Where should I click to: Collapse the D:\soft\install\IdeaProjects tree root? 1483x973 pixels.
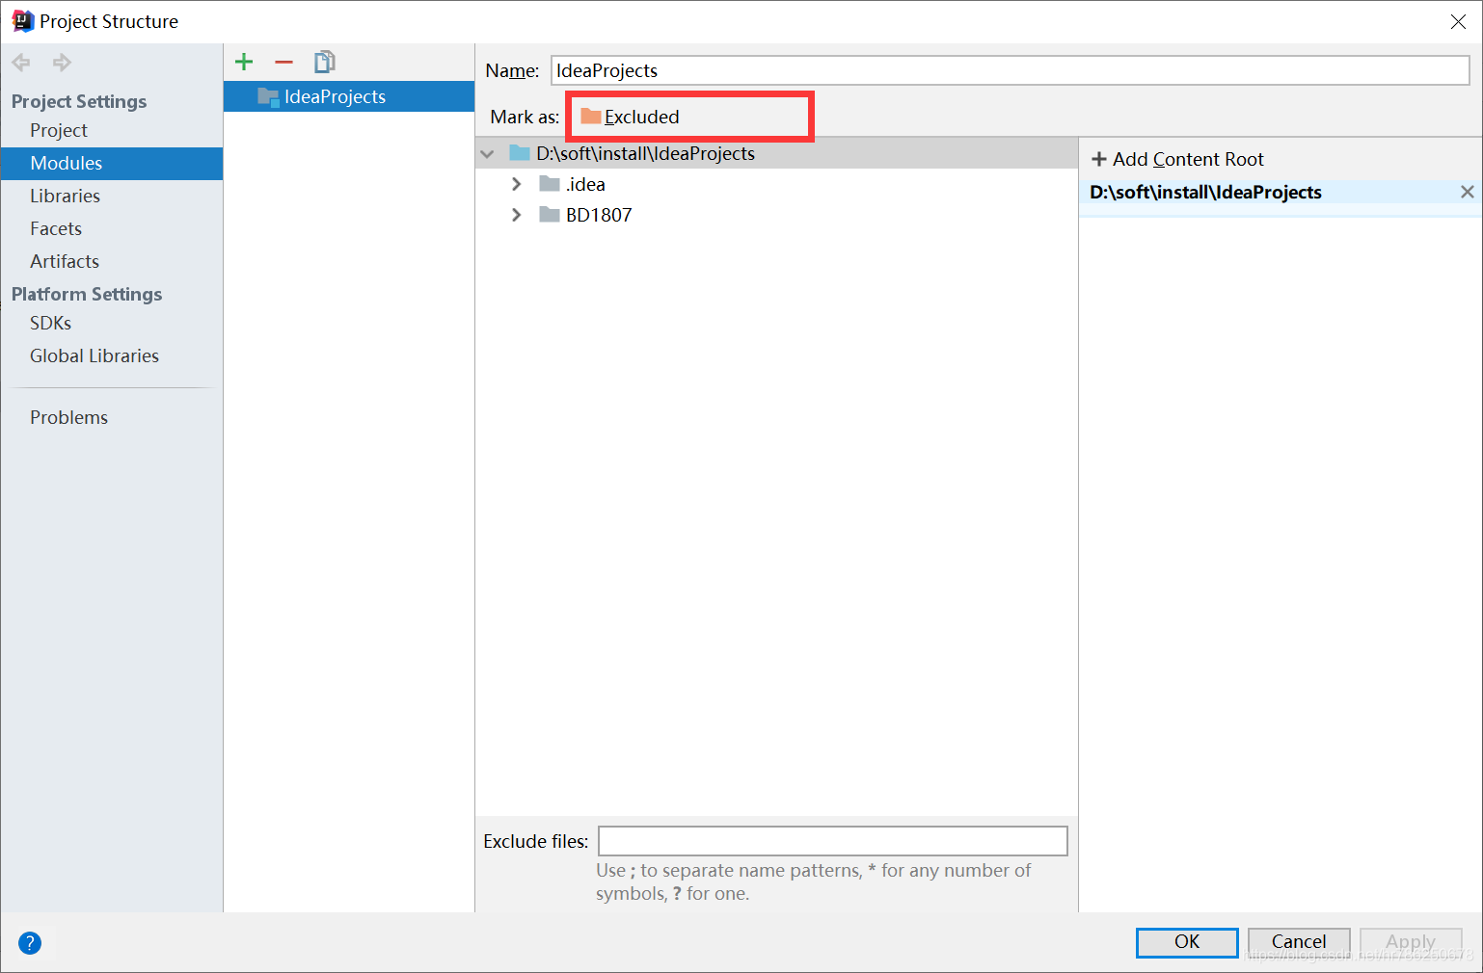coord(488,153)
